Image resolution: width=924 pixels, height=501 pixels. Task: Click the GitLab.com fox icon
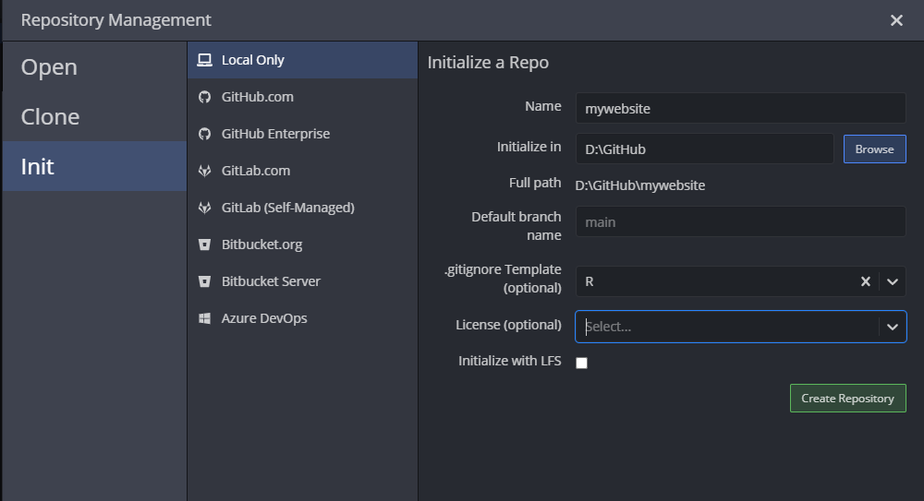204,171
